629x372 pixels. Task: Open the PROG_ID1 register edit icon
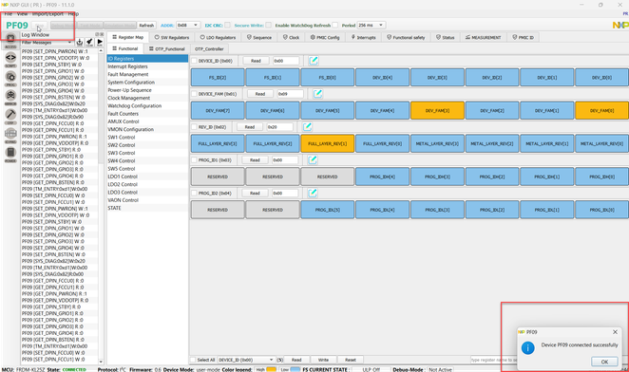(x=313, y=160)
